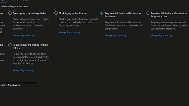Click 'Require multi-factor authentication for guest access' title
Image resolution: width=189 pixels, height=106 pixels.
click(169, 15)
